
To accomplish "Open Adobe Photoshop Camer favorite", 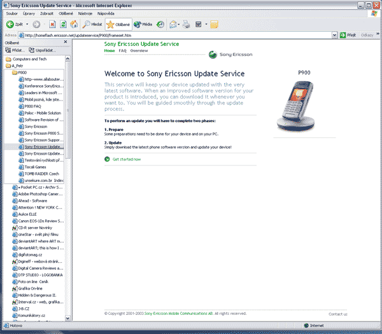I will pyautogui.click(x=38, y=194).
